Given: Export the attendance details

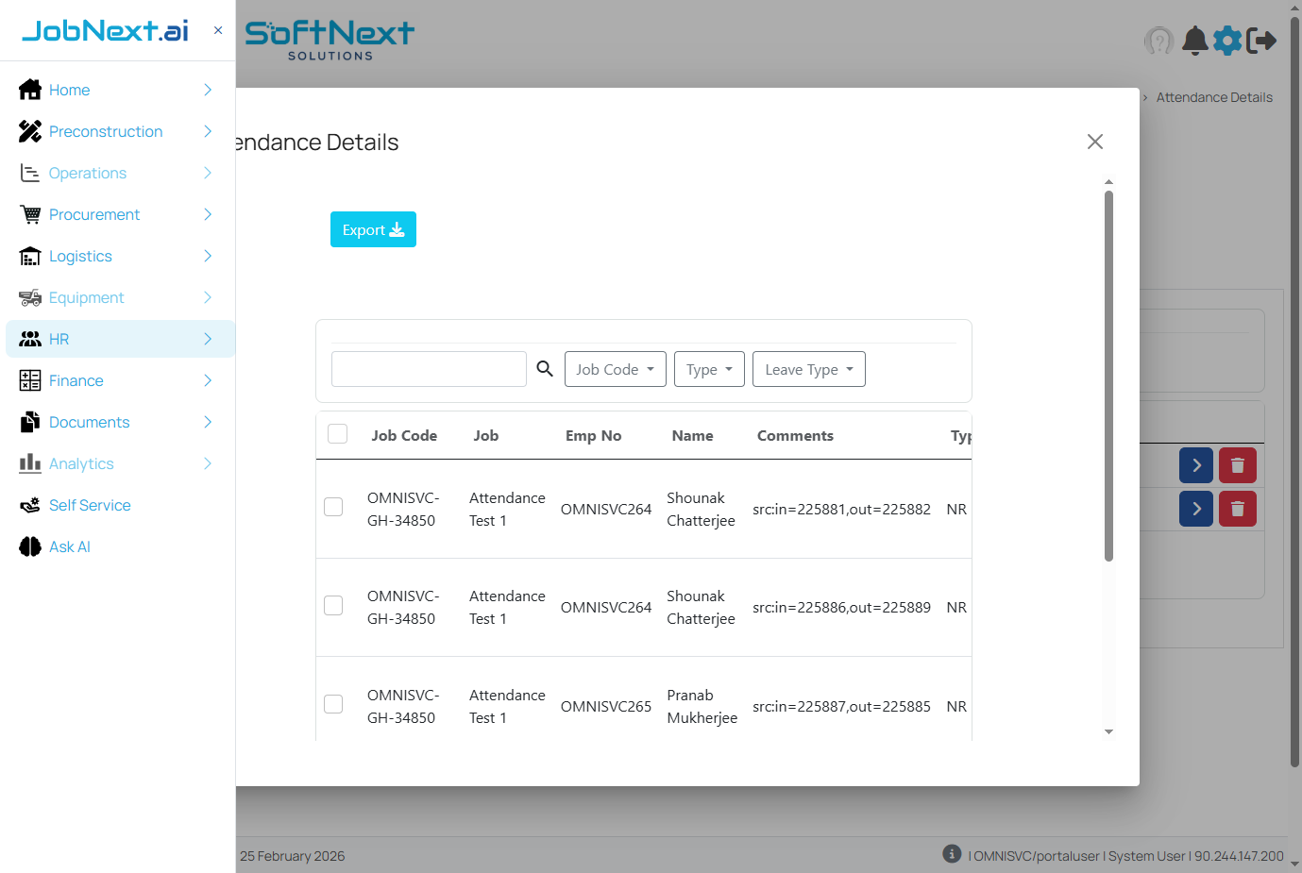Looking at the screenshot, I should [x=373, y=229].
